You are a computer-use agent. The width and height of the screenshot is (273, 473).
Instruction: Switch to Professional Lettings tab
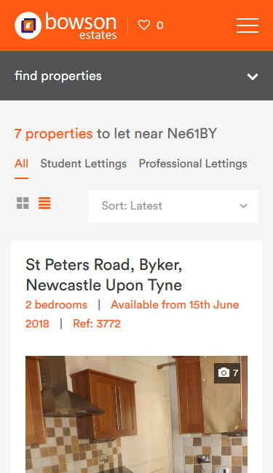(x=193, y=164)
